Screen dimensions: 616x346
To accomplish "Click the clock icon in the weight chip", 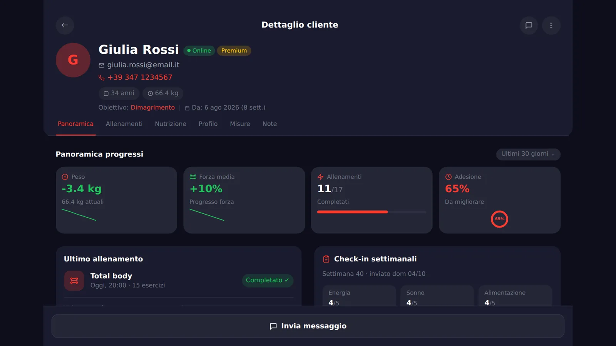I will [x=151, y=93].
